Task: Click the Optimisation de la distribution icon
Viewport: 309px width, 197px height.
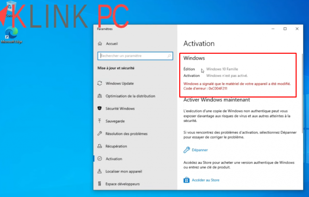Action: [x=100, y=96]
